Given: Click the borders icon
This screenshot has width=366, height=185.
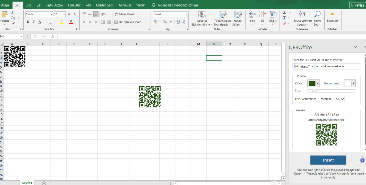Looking at the screenshot, I should [51, 22].
